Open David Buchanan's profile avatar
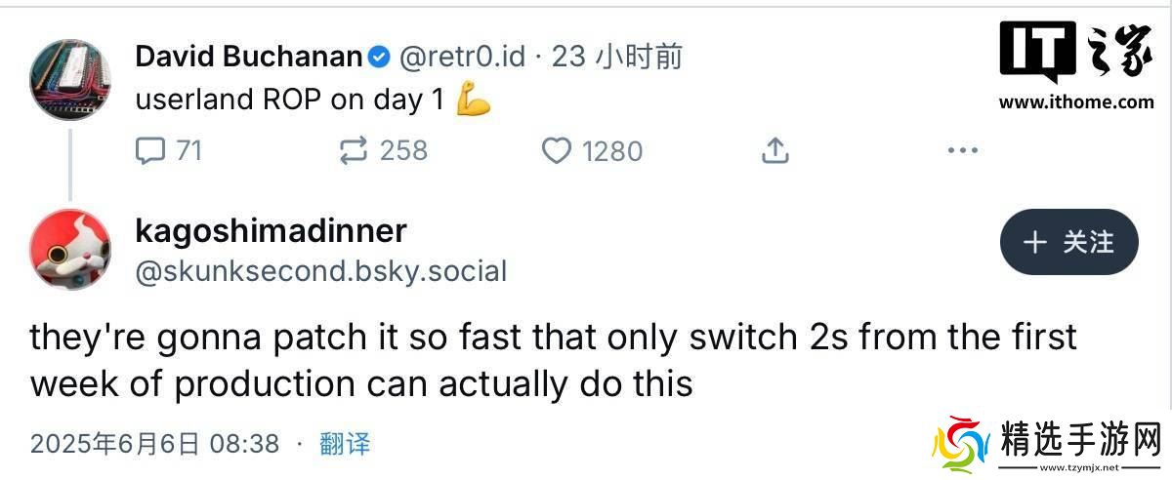Screen dimensions: 1172x480 (x=70, y=80)
